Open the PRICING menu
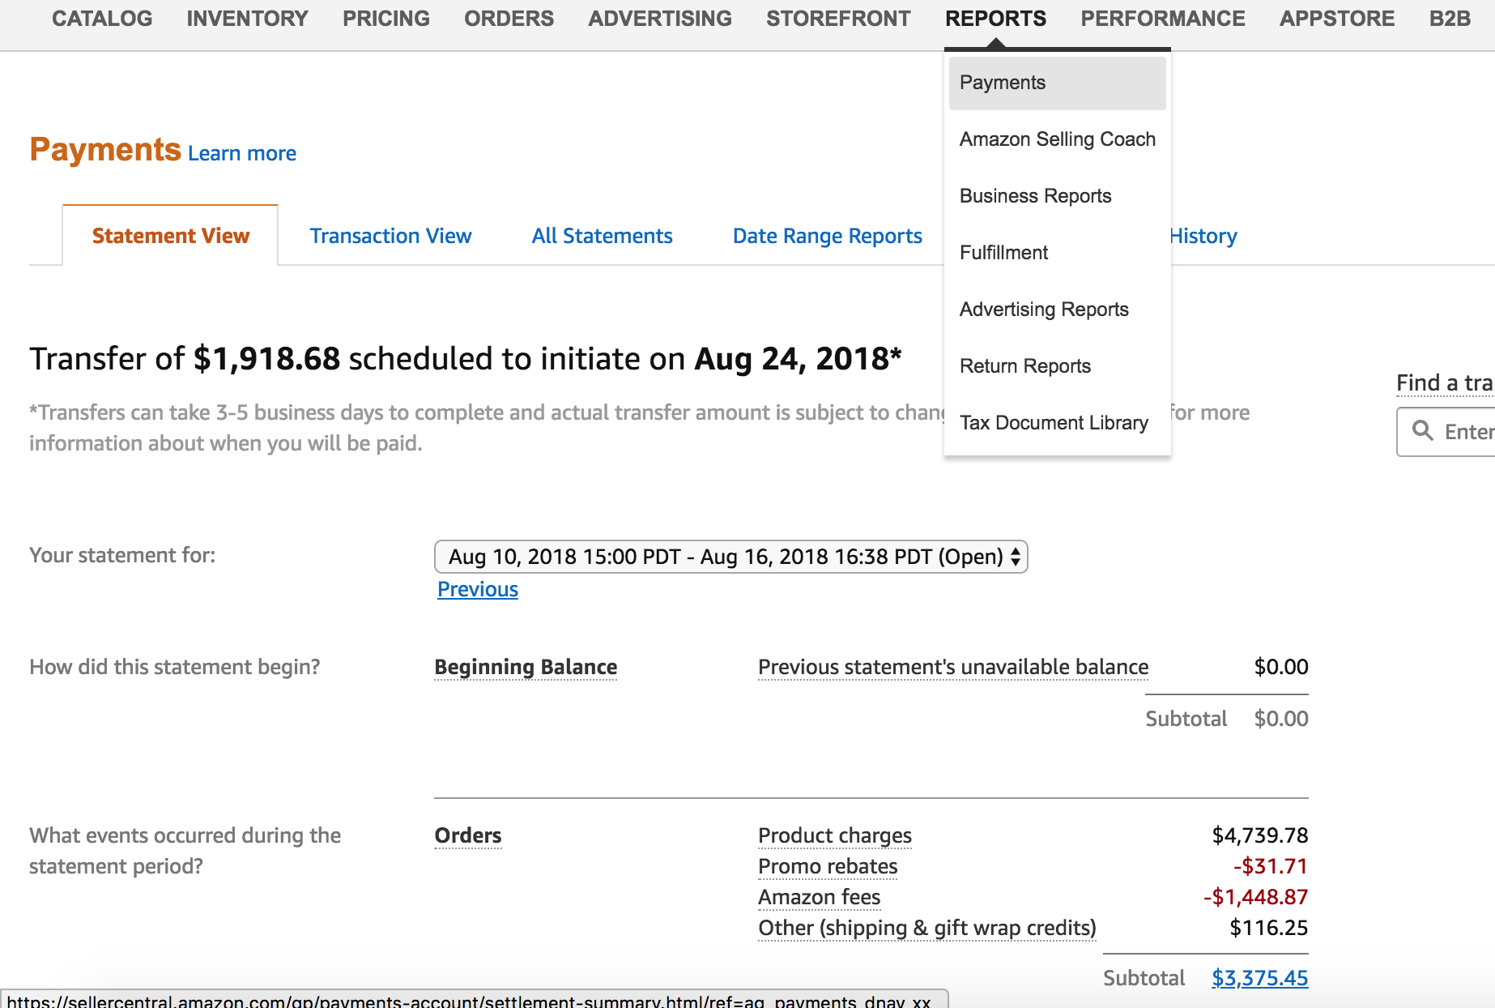 point(385,19)
